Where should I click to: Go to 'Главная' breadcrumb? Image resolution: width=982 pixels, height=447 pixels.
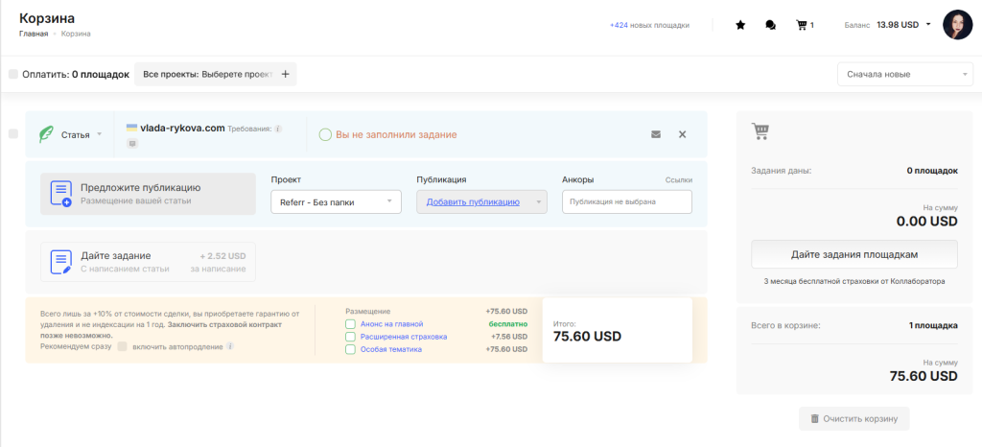34,35
